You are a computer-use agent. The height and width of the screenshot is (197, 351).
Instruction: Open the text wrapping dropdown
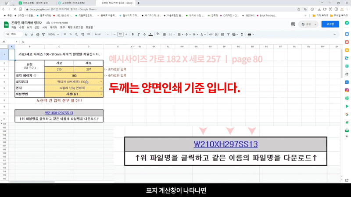coord(195,35)
